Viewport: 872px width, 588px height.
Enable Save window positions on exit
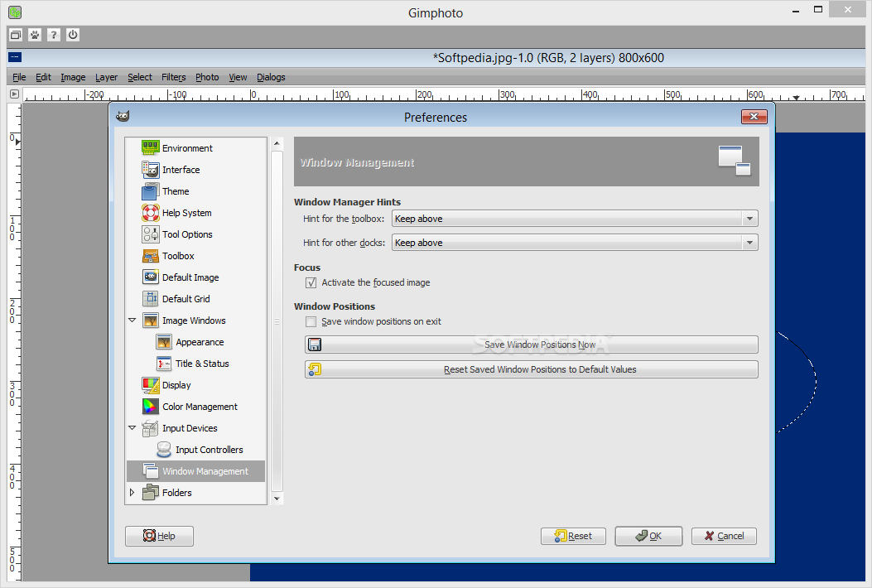(311, 321)
